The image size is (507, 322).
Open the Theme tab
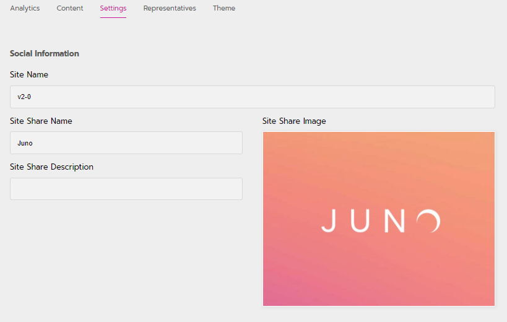[x=224, y=8]
